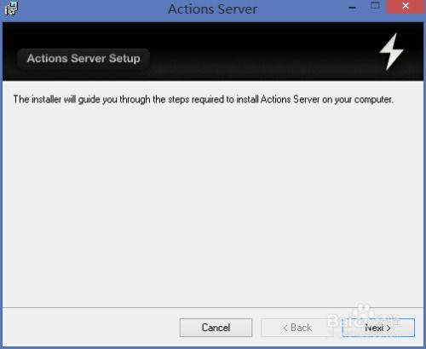This screenshot has width=426, height=349.
Task: Click blank footer area left of Cancel
Action: coord(91,328)
